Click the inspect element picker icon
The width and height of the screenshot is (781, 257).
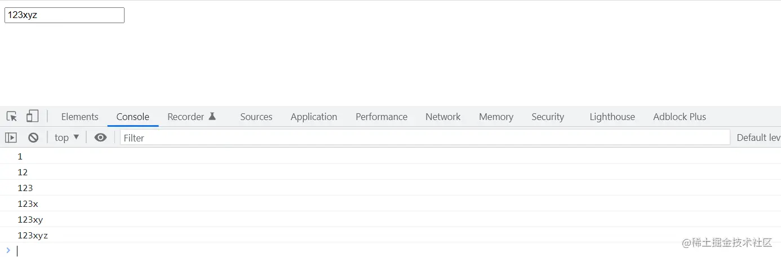pyautogui.click(x=12, y=117)
